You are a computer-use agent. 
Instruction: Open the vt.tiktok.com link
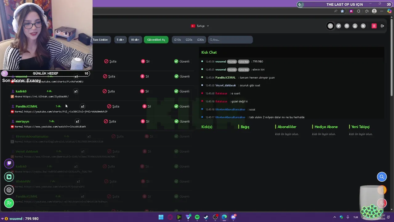(46, 97)
